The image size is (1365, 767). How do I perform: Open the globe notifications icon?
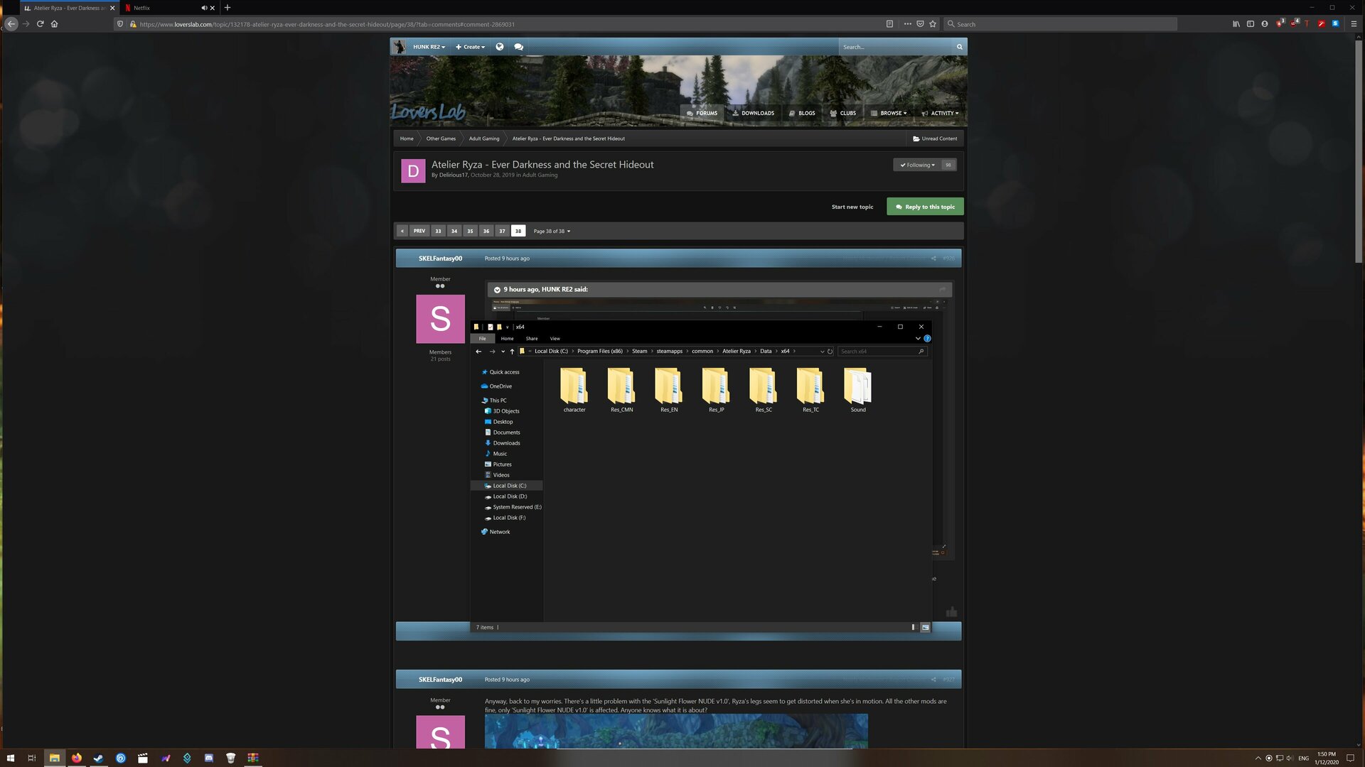pos(500,47)
